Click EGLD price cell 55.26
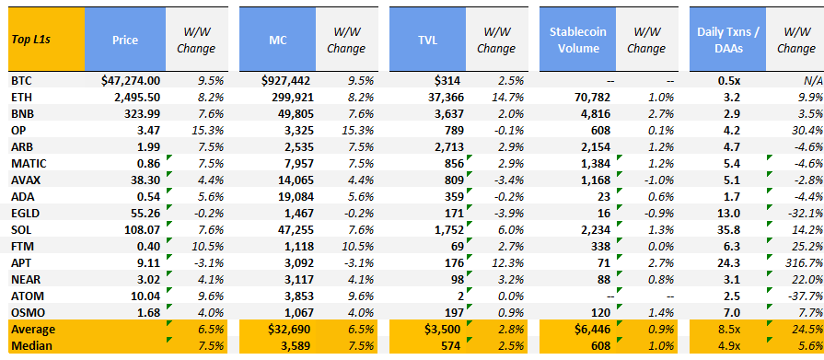This screenshot has height=360, width=824. pos(145,214)
